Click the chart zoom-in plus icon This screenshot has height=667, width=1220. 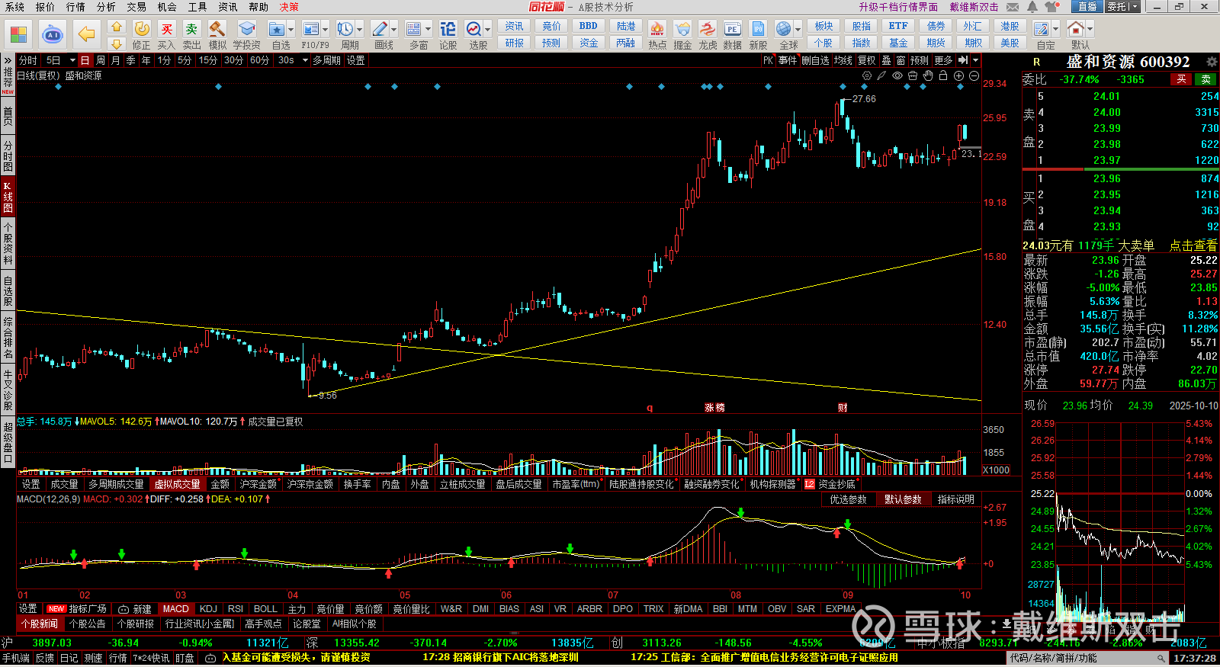(958, 75)
